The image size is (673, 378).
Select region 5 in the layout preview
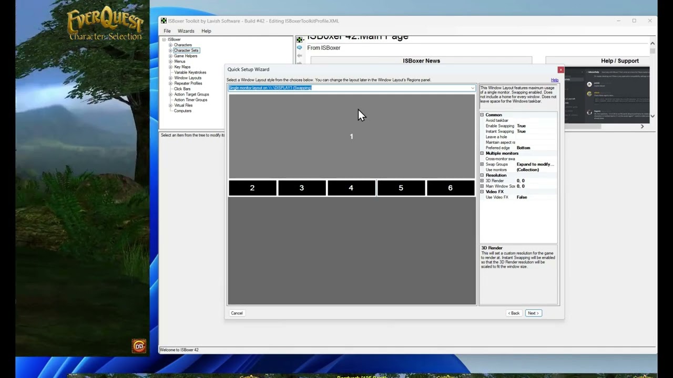[401, 188]
